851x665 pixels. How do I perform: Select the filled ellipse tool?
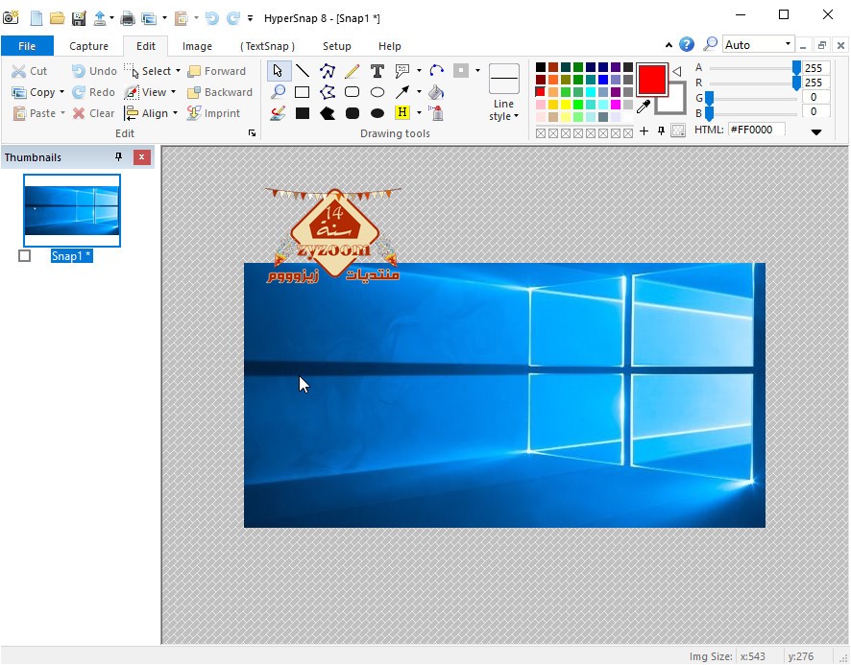click(x=377, y=113)
